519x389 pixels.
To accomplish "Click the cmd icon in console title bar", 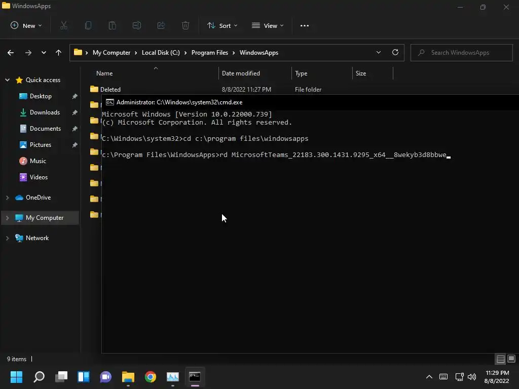I will pos(109,102).
